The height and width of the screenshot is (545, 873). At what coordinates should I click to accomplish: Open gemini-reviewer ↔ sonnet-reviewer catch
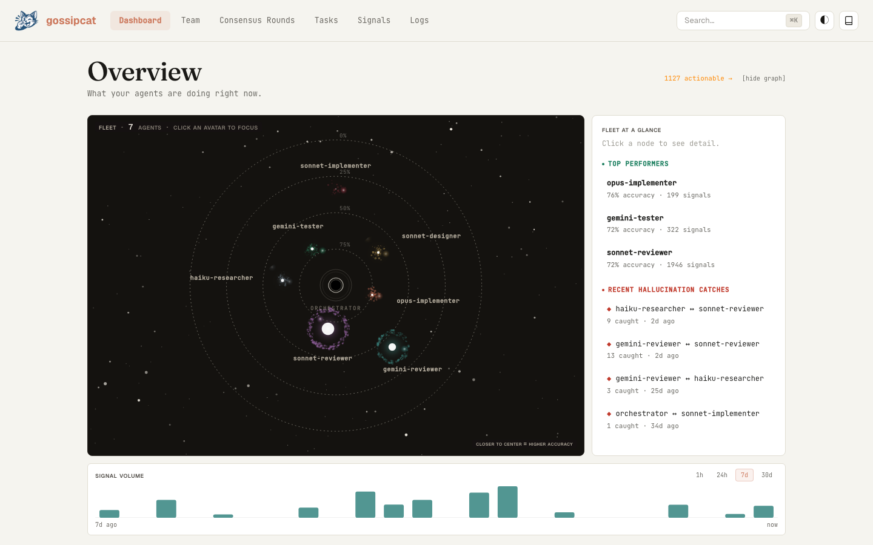point(689,349)
